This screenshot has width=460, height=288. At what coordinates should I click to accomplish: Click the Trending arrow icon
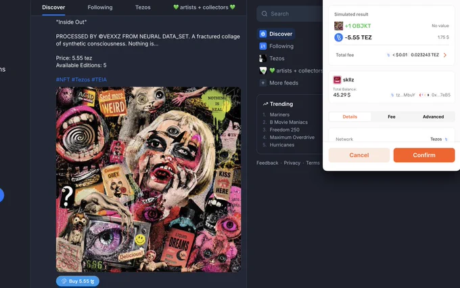click(265, 104)
